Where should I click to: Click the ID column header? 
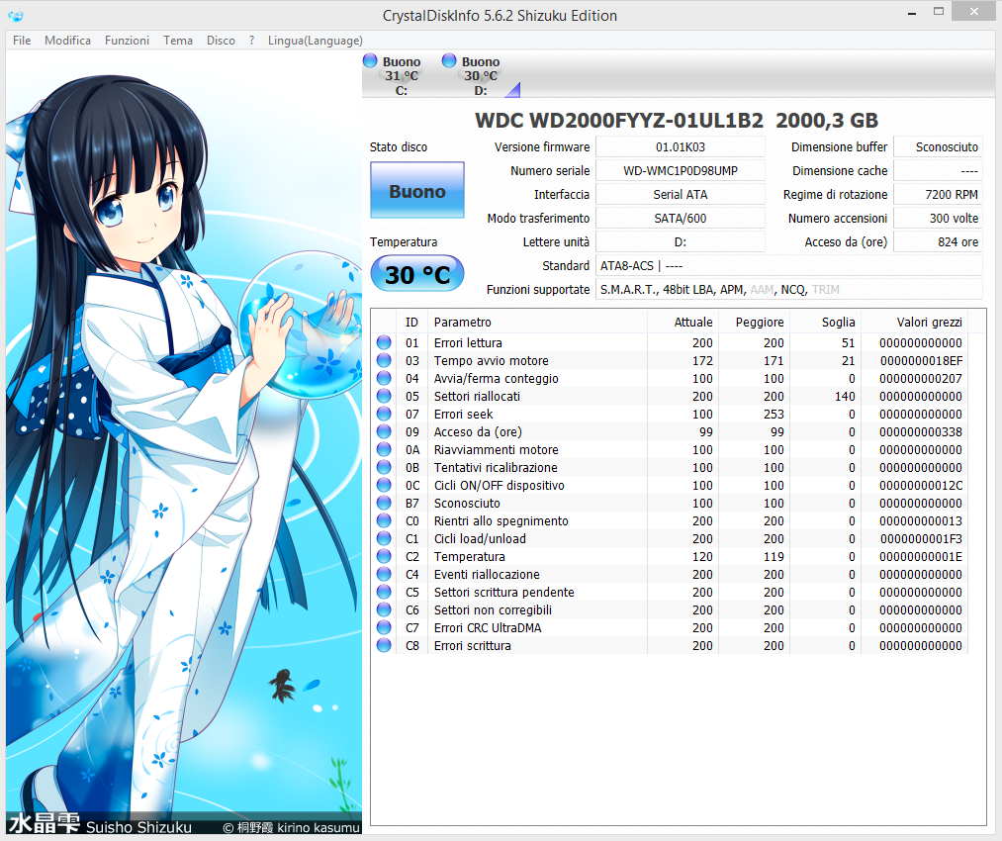[x=411, y=323]
